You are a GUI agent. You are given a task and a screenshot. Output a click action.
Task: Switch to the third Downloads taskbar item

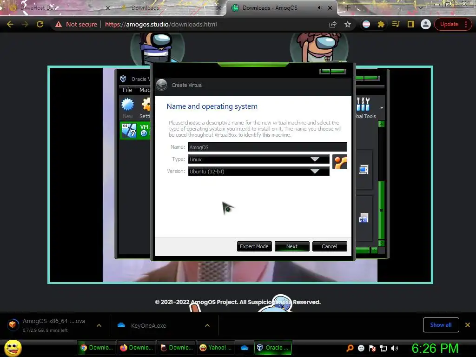click(x=177, y=348)
